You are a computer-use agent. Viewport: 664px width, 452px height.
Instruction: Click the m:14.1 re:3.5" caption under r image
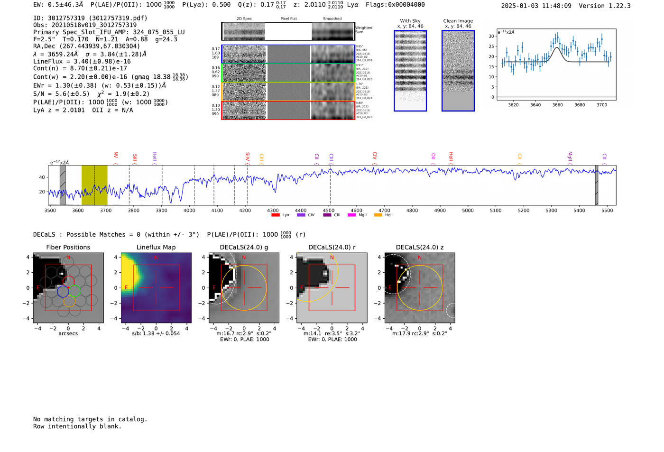coord(332,333)
